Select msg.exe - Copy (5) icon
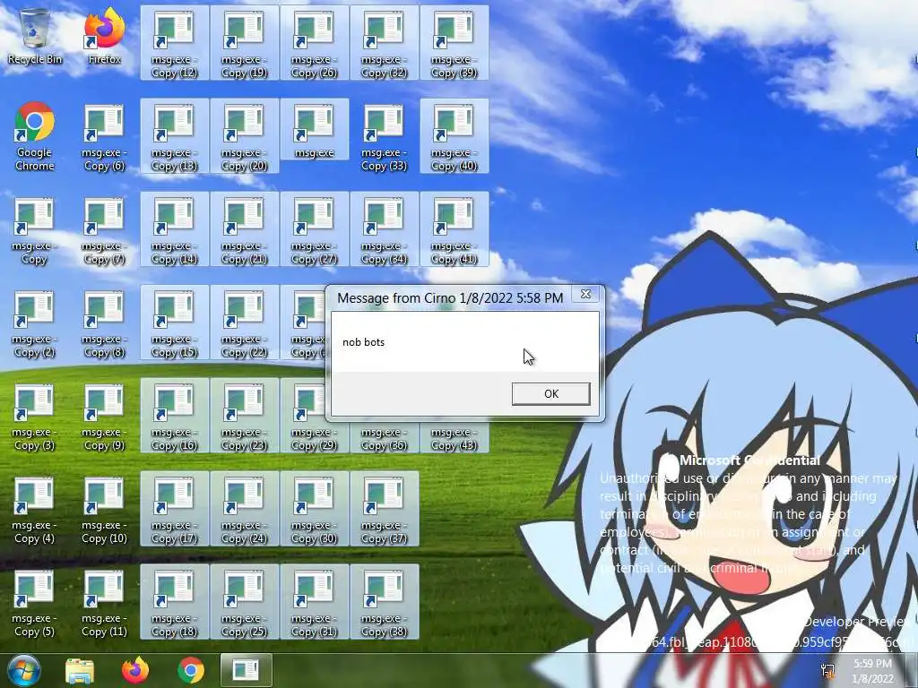918x688 pixels. coord(35,602)
